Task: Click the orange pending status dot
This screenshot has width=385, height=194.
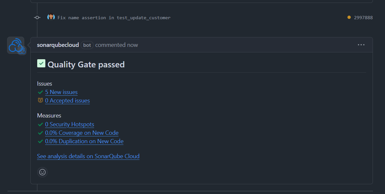Action: coord(349,17)
